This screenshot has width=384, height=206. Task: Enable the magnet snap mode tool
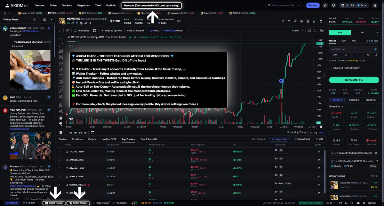[61, 105]
